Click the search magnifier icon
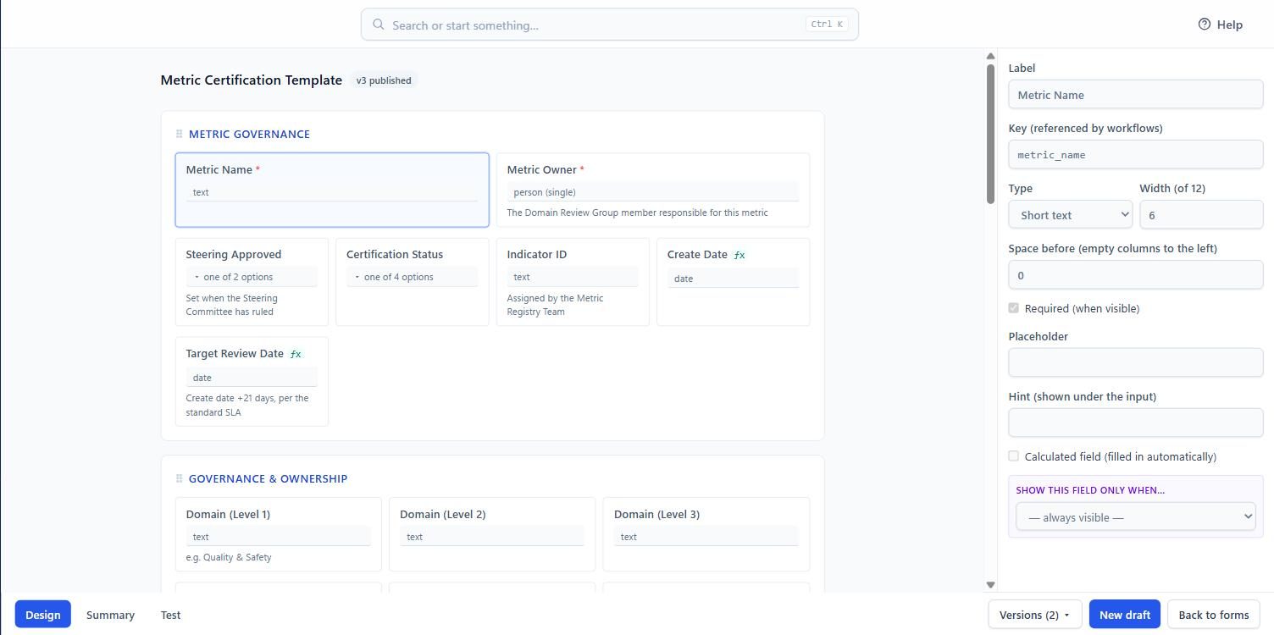Screen dimensions: 1274x635 (x=379, y=25)
